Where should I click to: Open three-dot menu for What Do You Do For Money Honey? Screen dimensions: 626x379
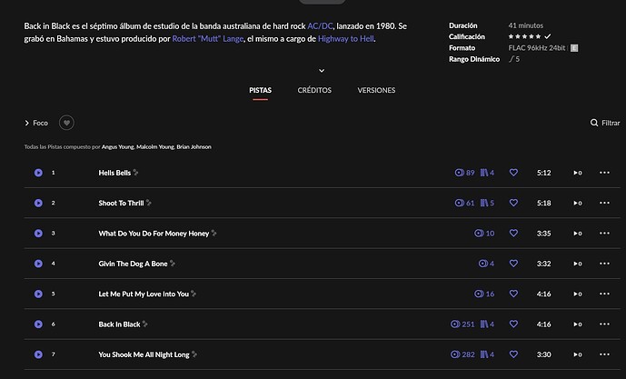click(x=604, y=234)
